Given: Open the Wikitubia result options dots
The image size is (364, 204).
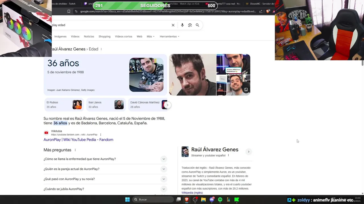Looking at the screenshot, I should 101,135.
